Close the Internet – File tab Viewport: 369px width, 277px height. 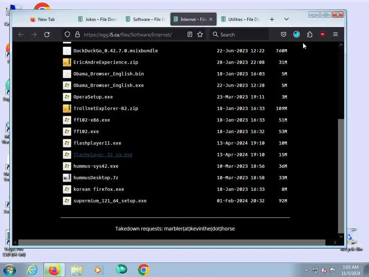point(211,19)
